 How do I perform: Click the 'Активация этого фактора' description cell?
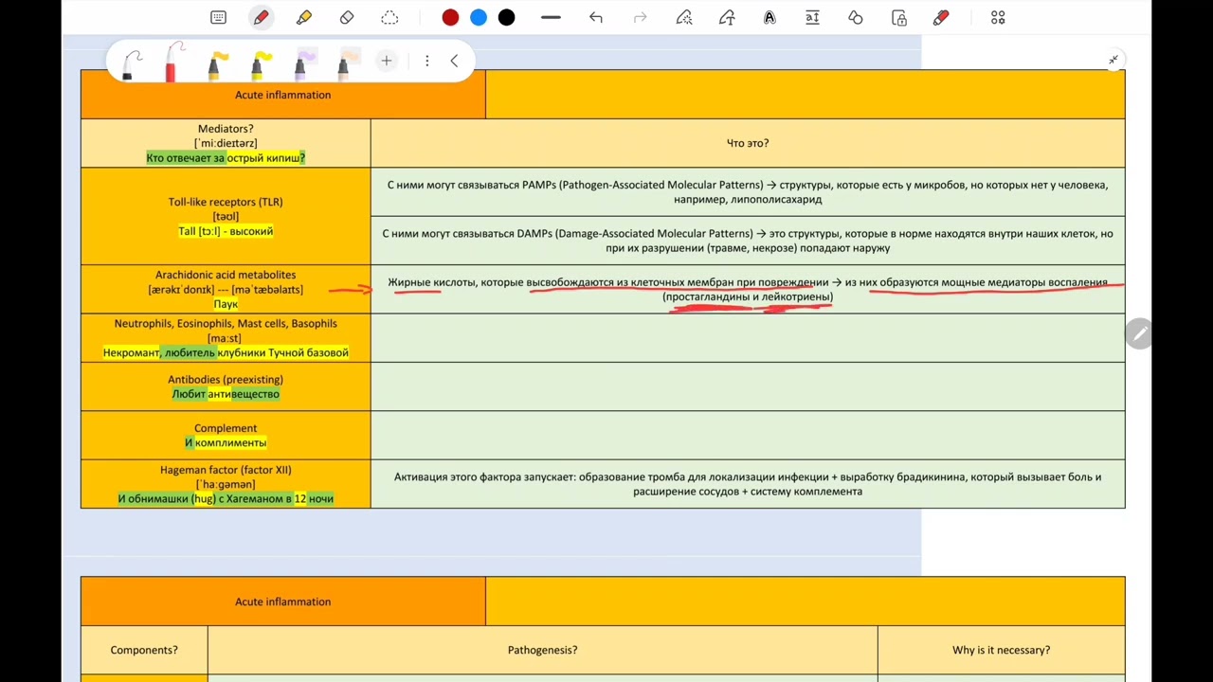(748, 484)
